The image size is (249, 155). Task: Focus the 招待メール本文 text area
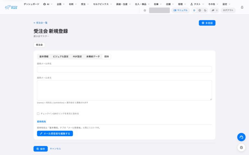click(x=124, y=90)
